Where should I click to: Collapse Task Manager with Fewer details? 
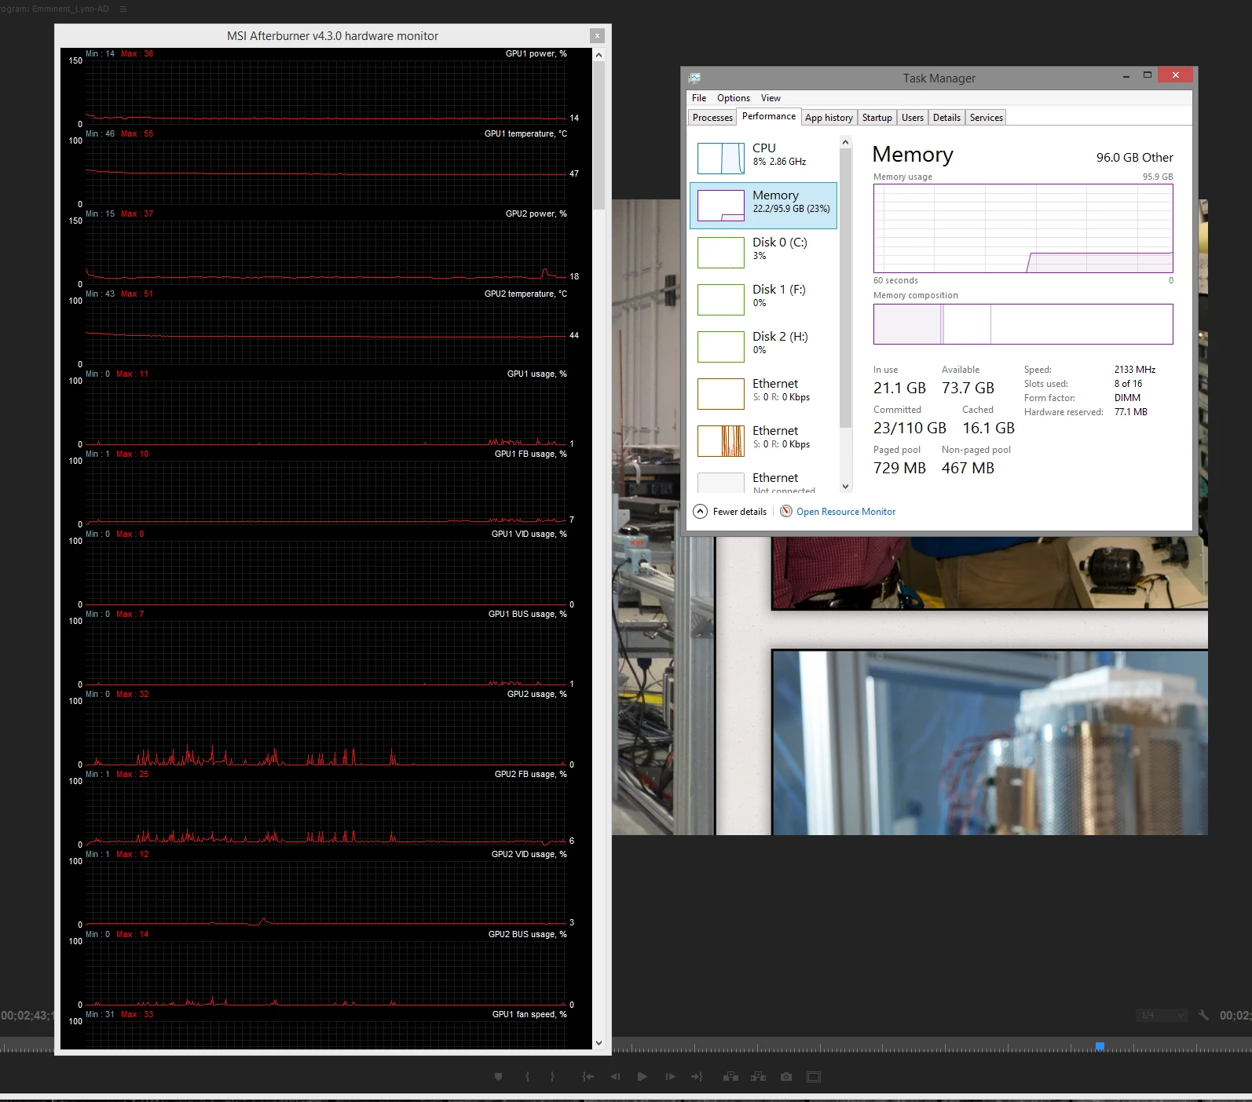click(730, 511)
